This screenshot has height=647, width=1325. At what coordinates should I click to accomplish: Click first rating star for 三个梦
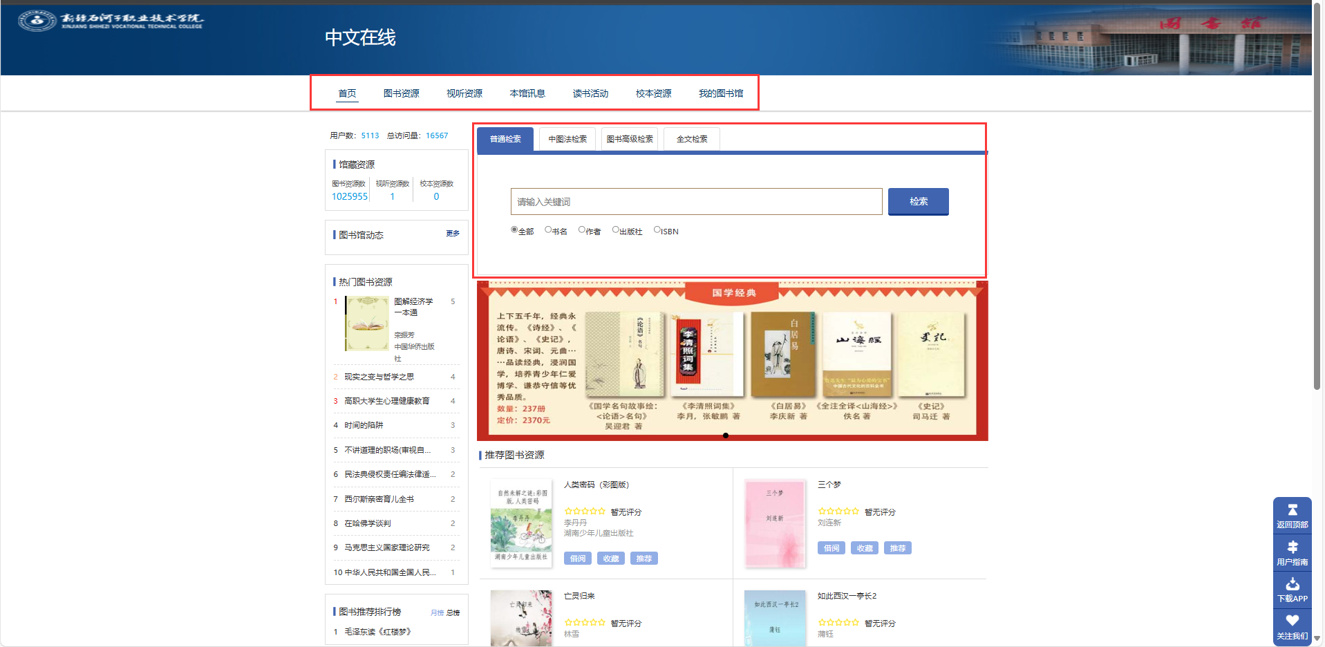click(x=821, y=512)
